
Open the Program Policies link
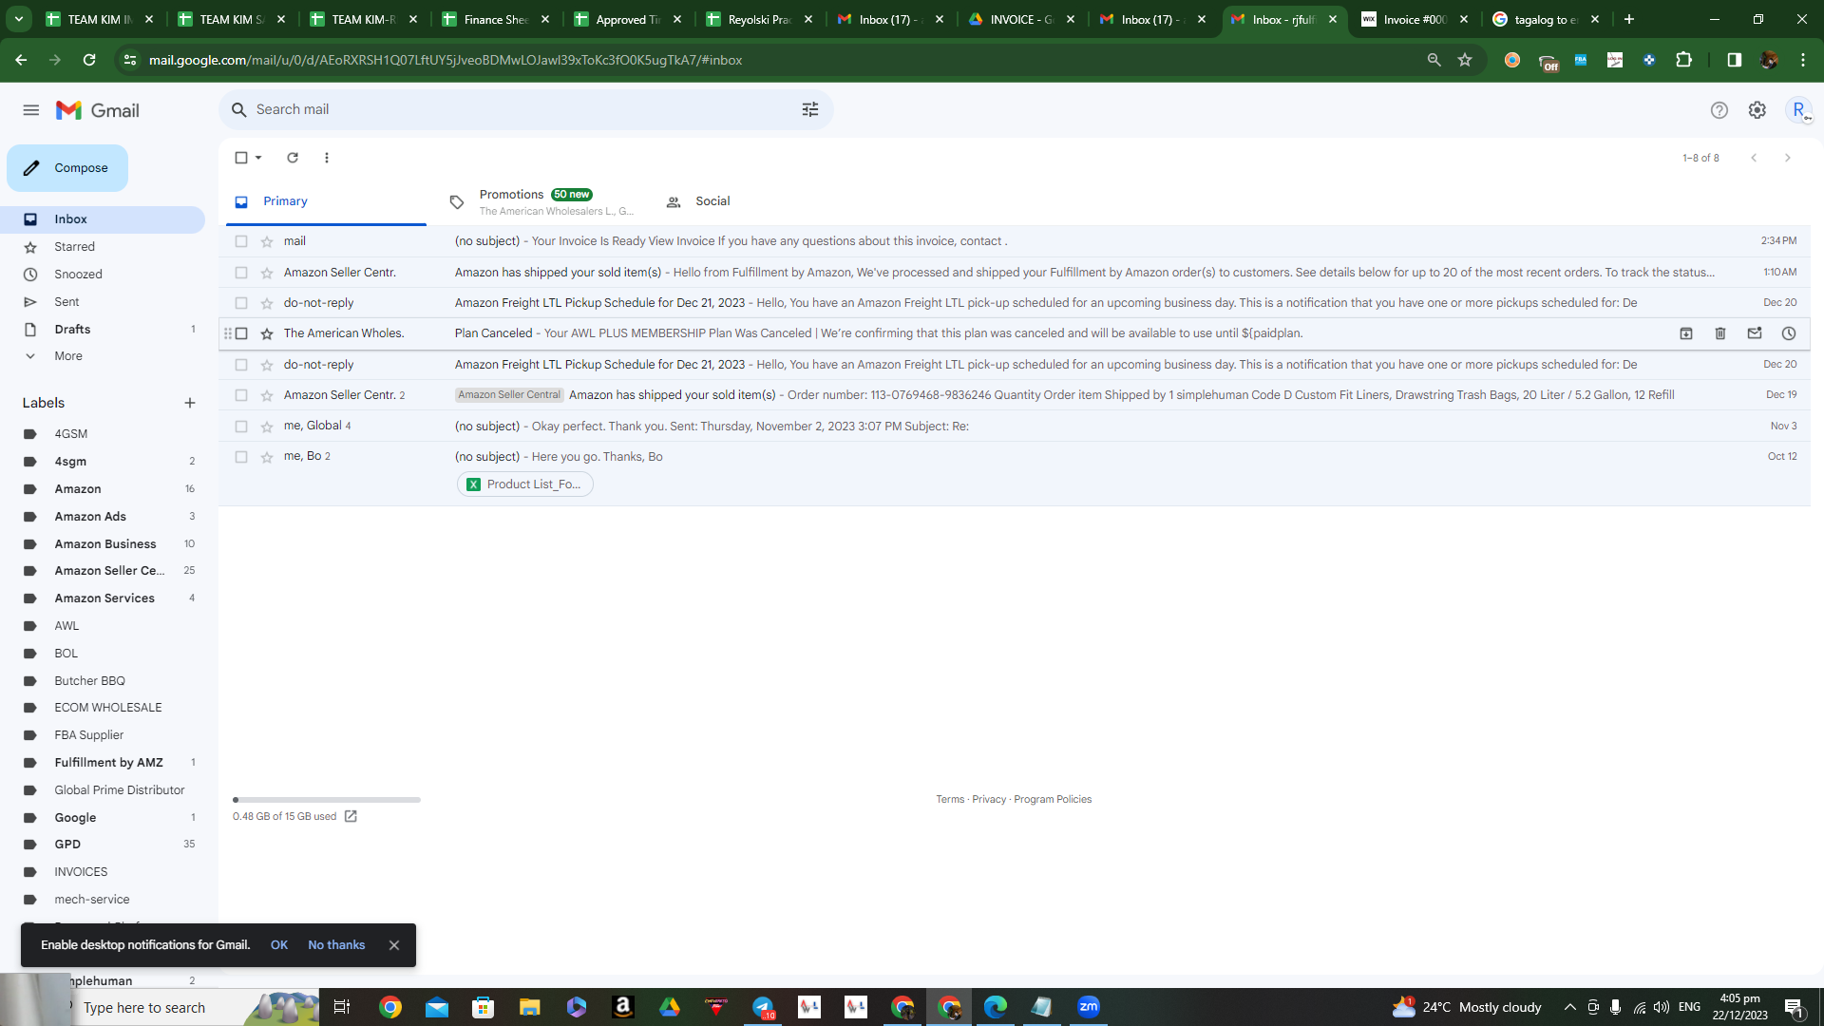(x=1053, y=800)
